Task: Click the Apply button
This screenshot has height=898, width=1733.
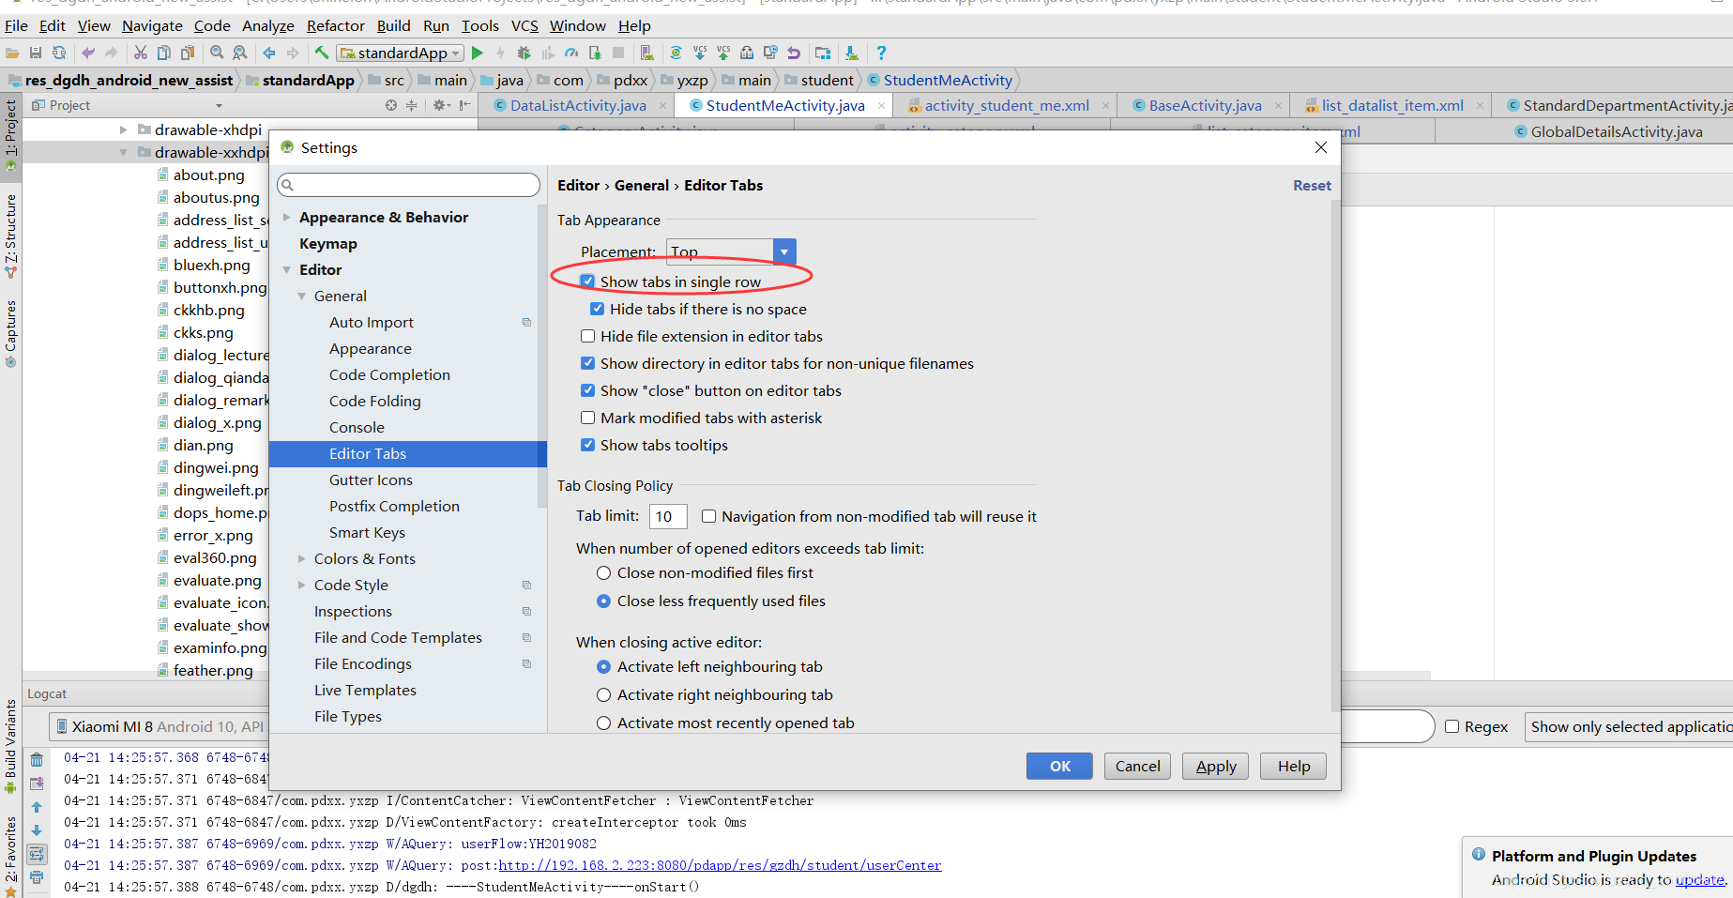Action: (1214, 766)
